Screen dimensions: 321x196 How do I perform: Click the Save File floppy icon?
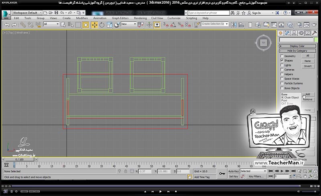tap(56, 13)
